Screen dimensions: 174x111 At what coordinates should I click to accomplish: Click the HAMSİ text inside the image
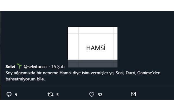95,48
